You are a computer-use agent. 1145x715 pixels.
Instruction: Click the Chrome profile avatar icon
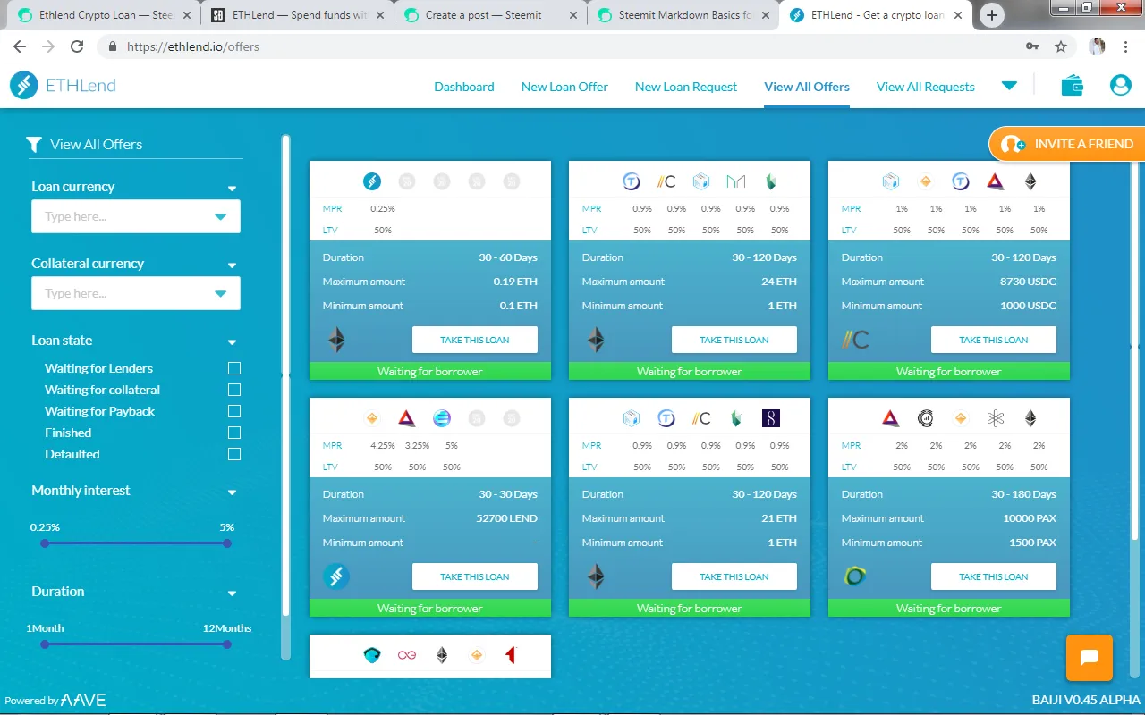pyautogui.click(x=1098, y=46)
